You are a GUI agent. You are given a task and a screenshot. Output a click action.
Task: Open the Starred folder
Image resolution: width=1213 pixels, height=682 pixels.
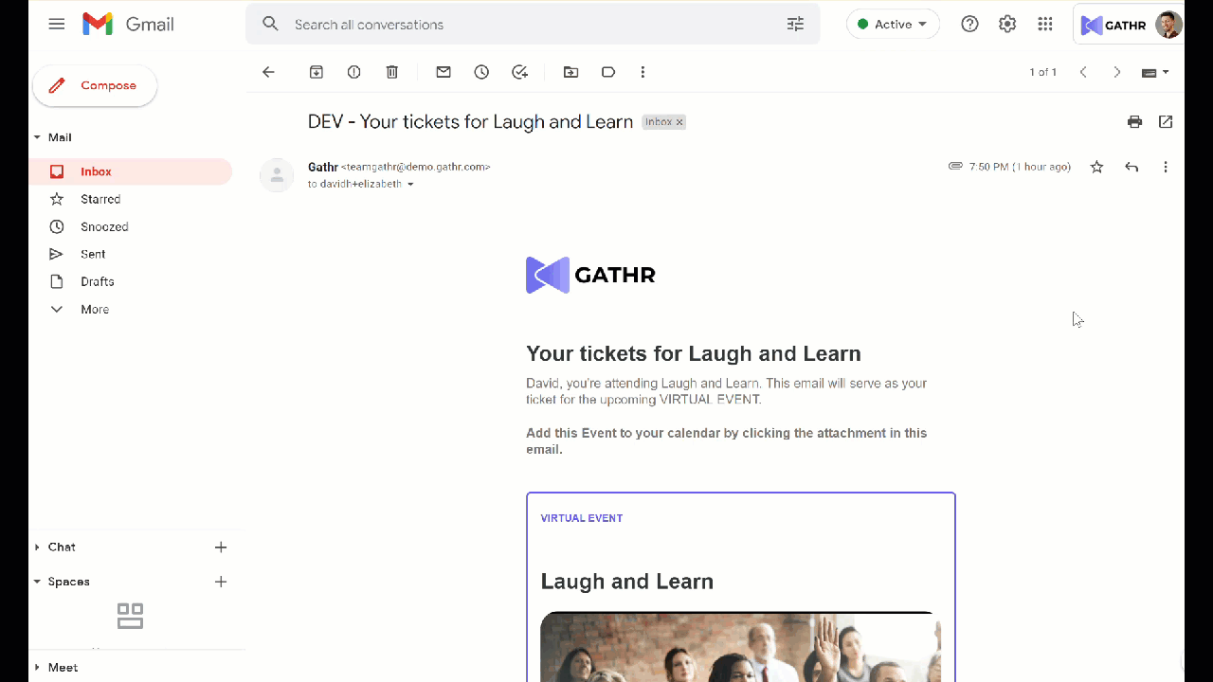100,199
